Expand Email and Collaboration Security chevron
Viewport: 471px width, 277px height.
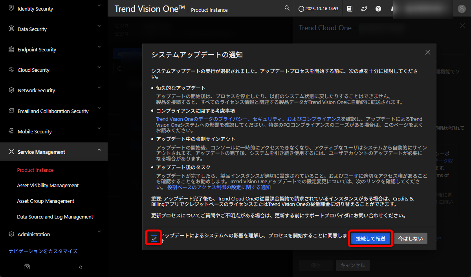[x=99, y=108]
